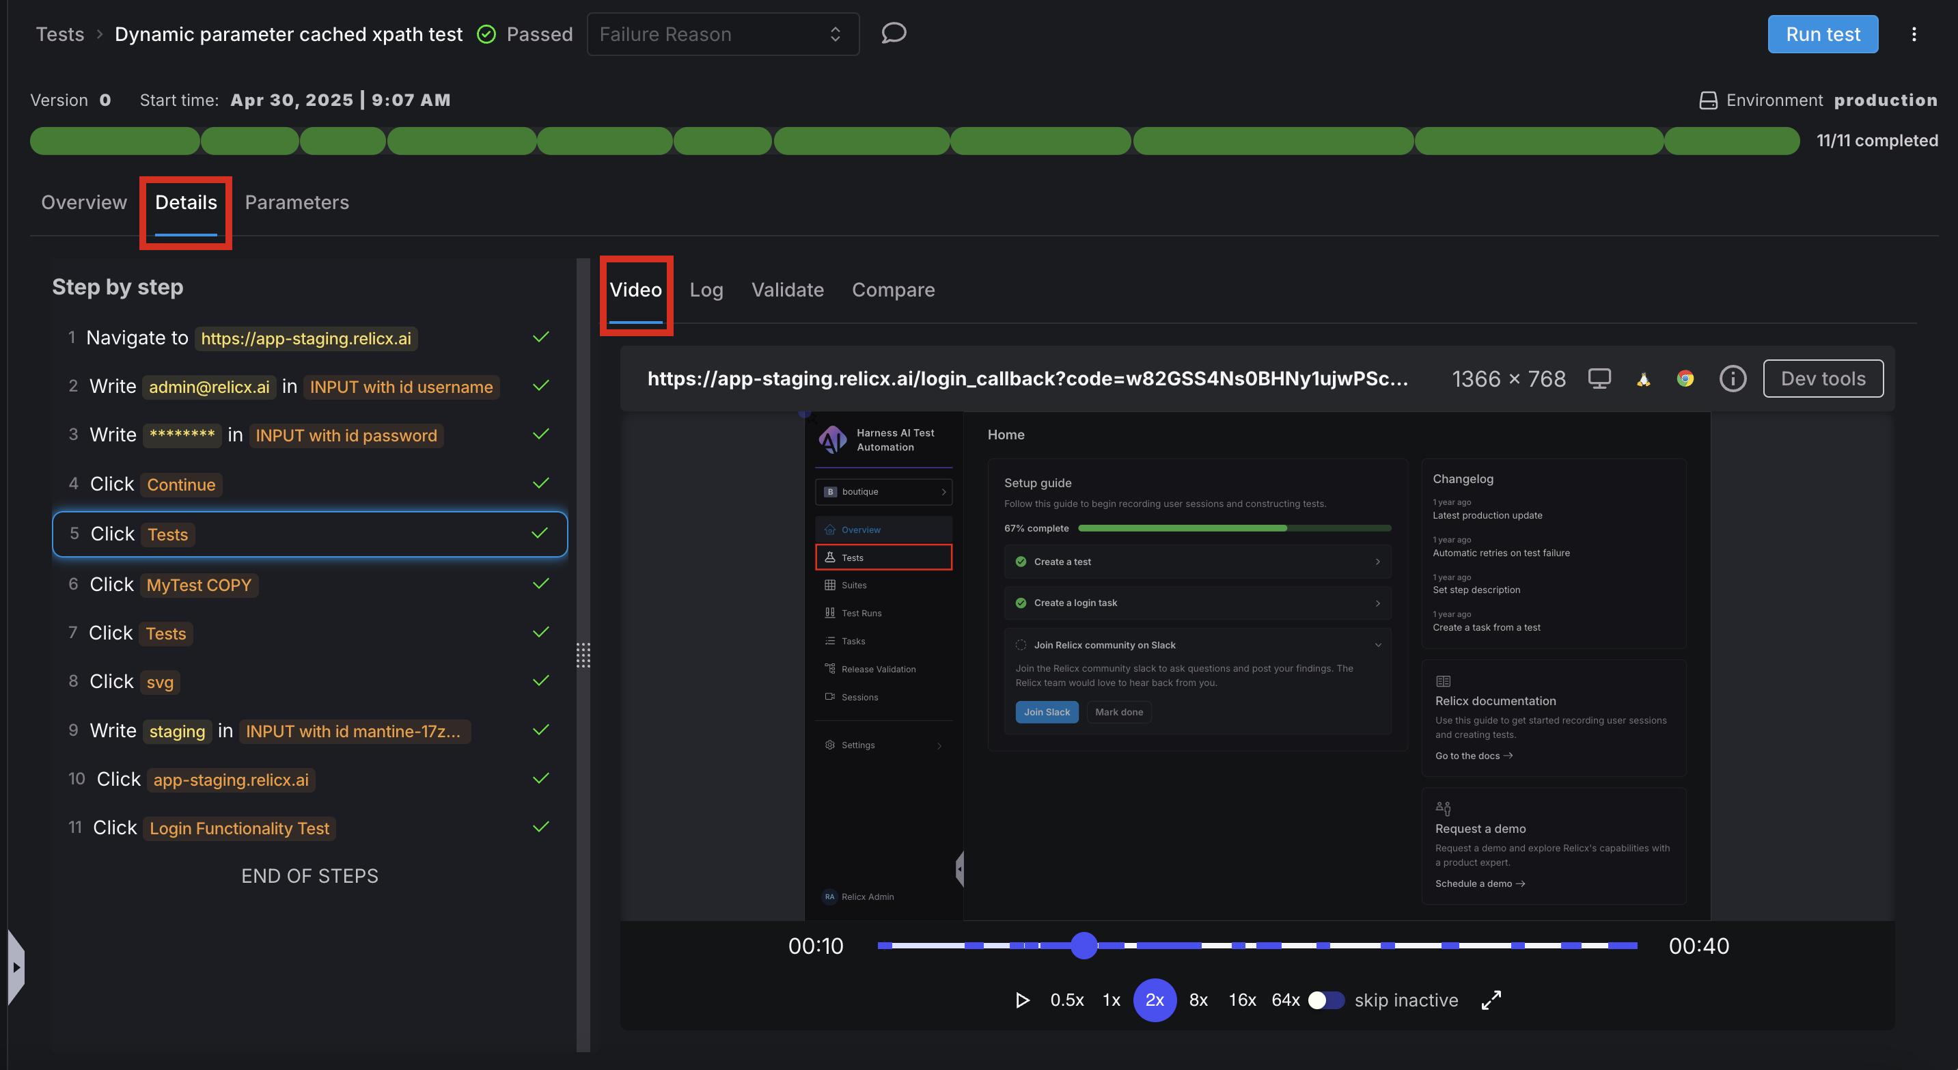1958x1070 pixels.
Task: Open the Log tab
Action: click(705, 290)
